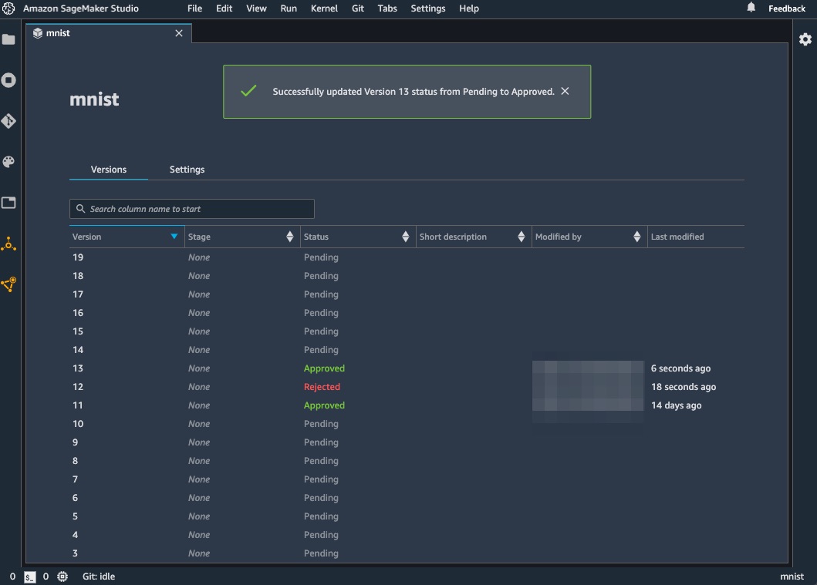The image size is (817, 585).
Task: Select version 9 row
Action: (x=407, y=442)
